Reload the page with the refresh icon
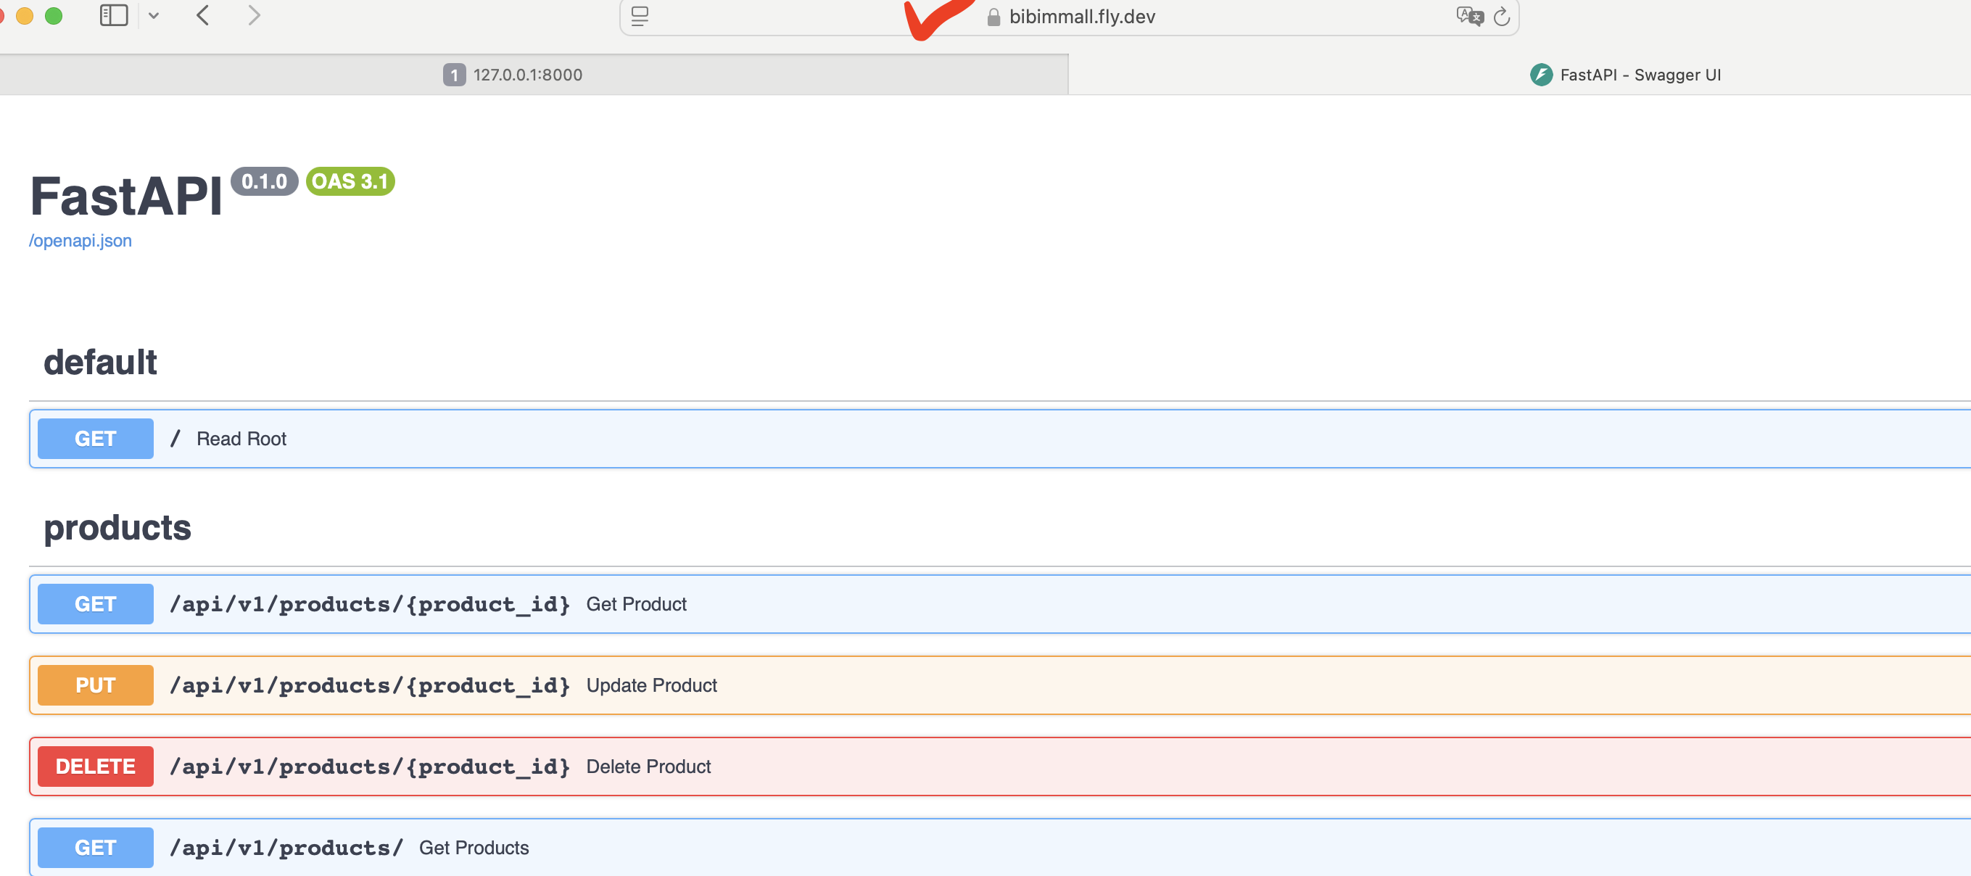Viewport: 1971px width, 876px height. [1501, 17]
